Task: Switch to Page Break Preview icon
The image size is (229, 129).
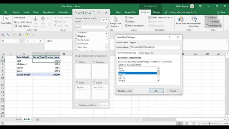Action: (x=194, y=123)
